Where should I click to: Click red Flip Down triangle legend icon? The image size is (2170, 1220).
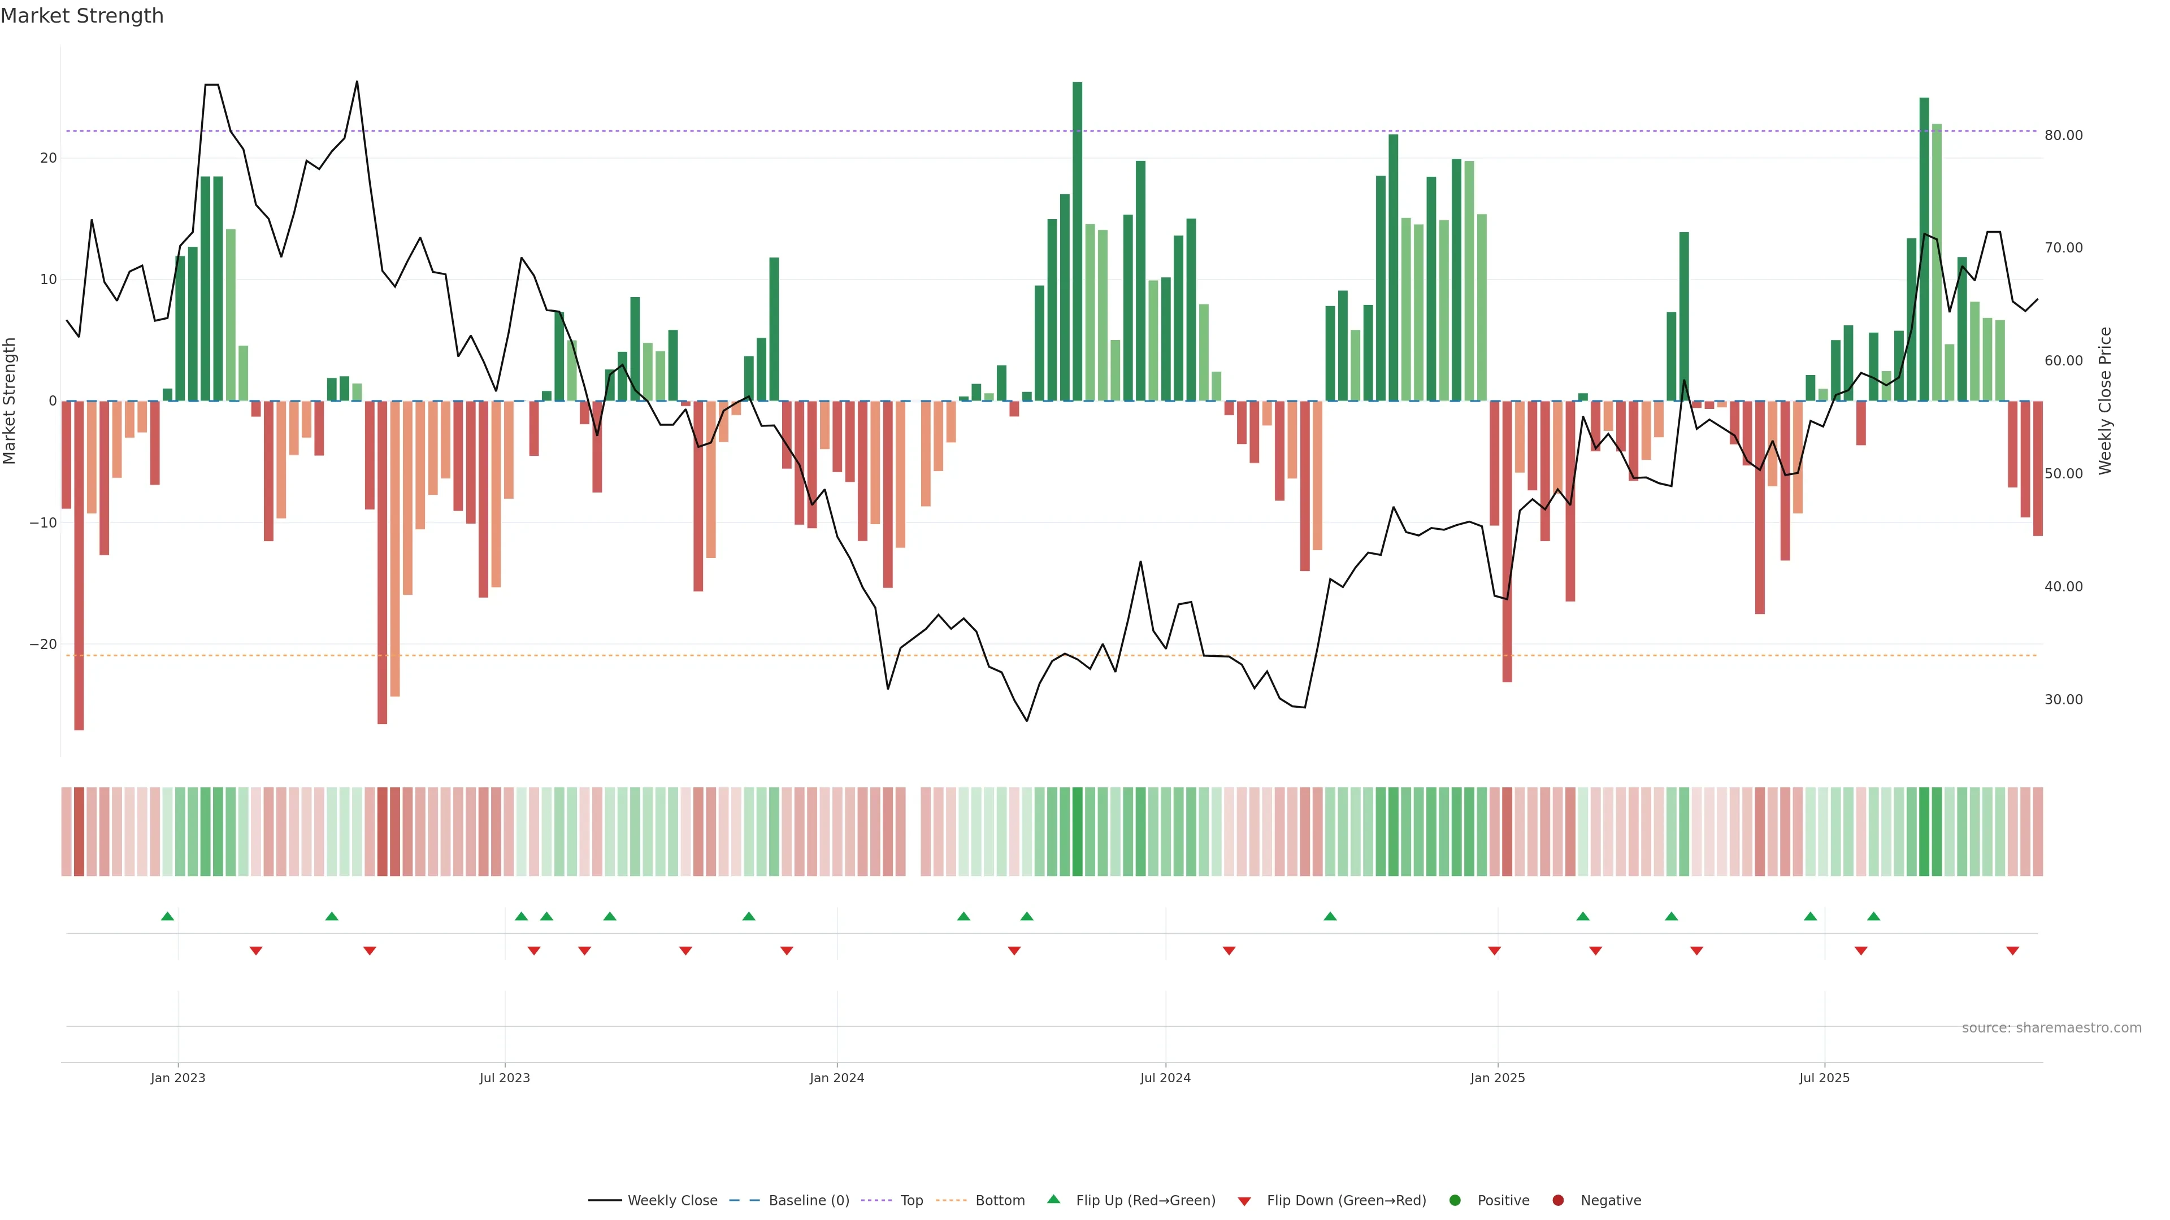(x=1244, y=1201)
